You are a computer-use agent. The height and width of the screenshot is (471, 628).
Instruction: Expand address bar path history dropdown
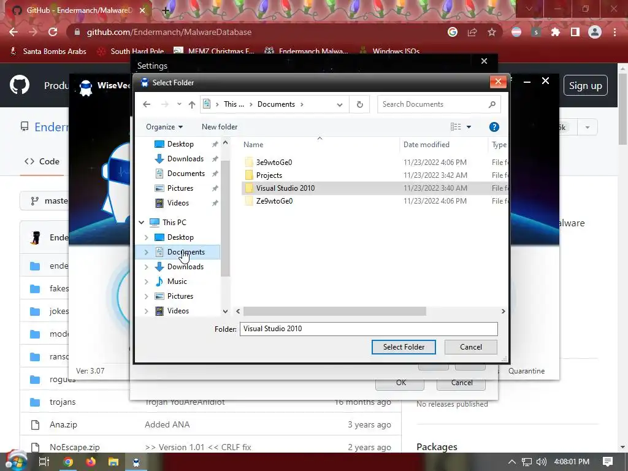pyautogui.click(x=340, y=104)
